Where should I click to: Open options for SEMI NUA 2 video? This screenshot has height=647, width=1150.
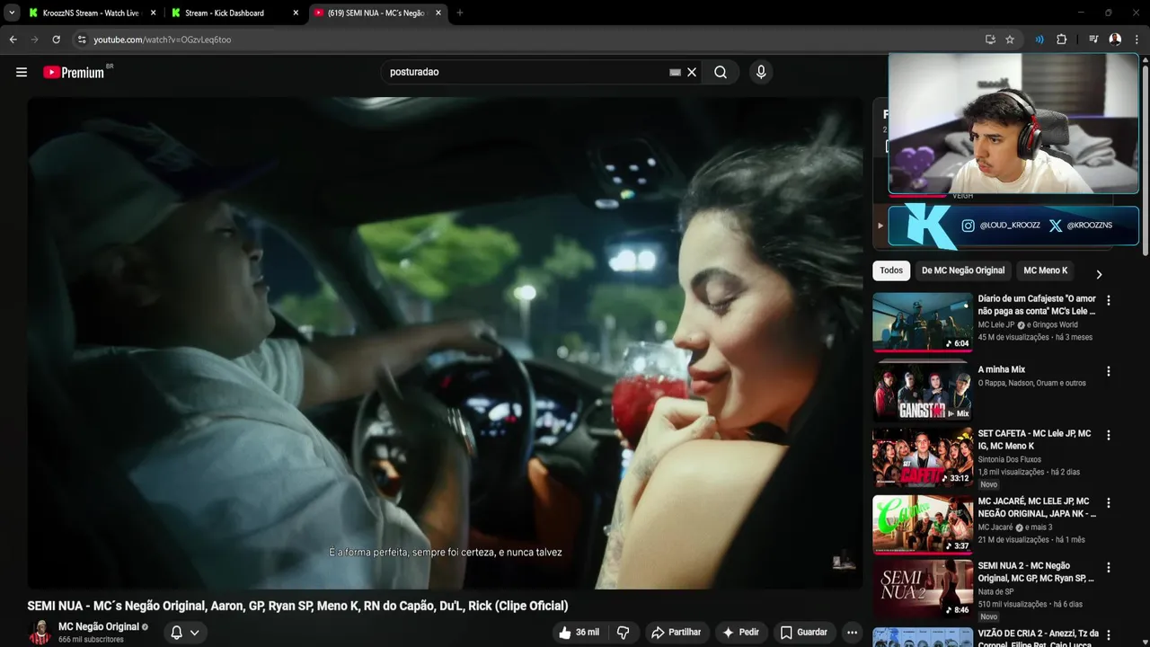(x=1109, y=568)
